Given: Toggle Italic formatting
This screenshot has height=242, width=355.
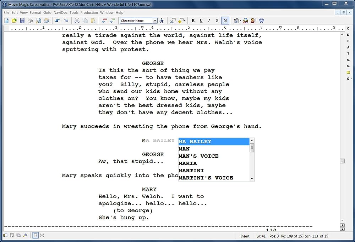Looking at the screenshot, I should pyautogui.click(x=209, y=21).
